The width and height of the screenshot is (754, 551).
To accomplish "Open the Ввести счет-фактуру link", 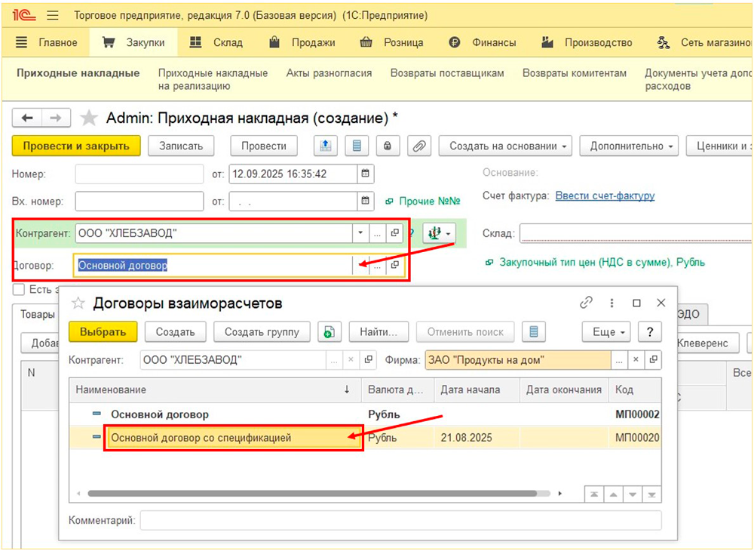I will [605, 195].
